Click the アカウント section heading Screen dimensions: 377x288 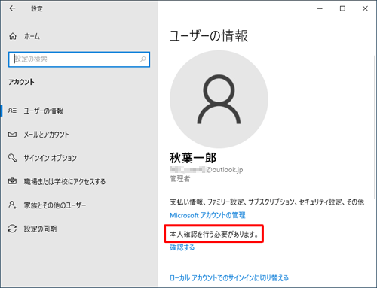coord(21,82)
